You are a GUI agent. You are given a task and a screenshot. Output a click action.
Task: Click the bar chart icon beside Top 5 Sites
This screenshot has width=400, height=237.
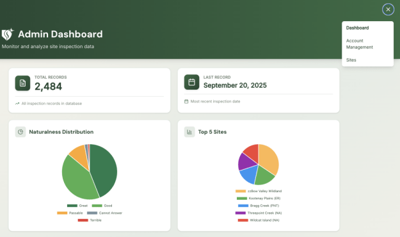pyautogui.click(x=189, y=132)
